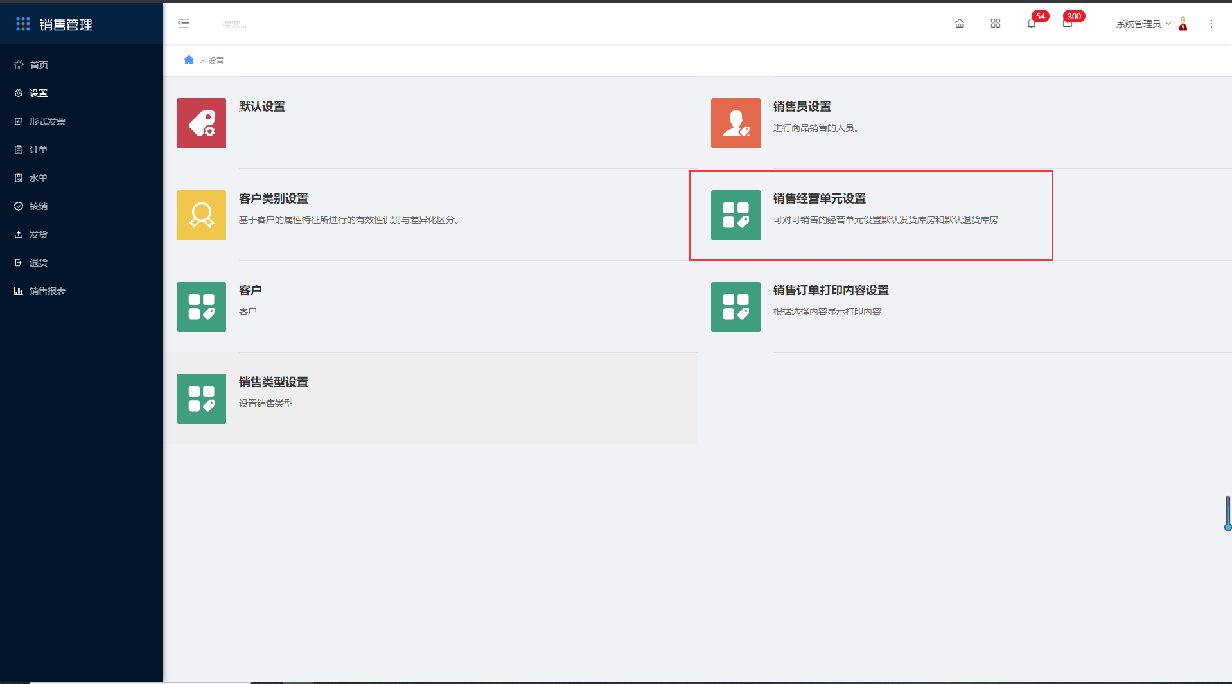Click the 退货 exit icon in the sidebar

click(x=19, y=263)
